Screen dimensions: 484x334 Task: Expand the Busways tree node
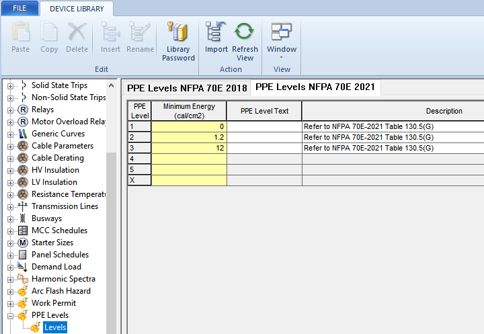(x=10, y=218)
